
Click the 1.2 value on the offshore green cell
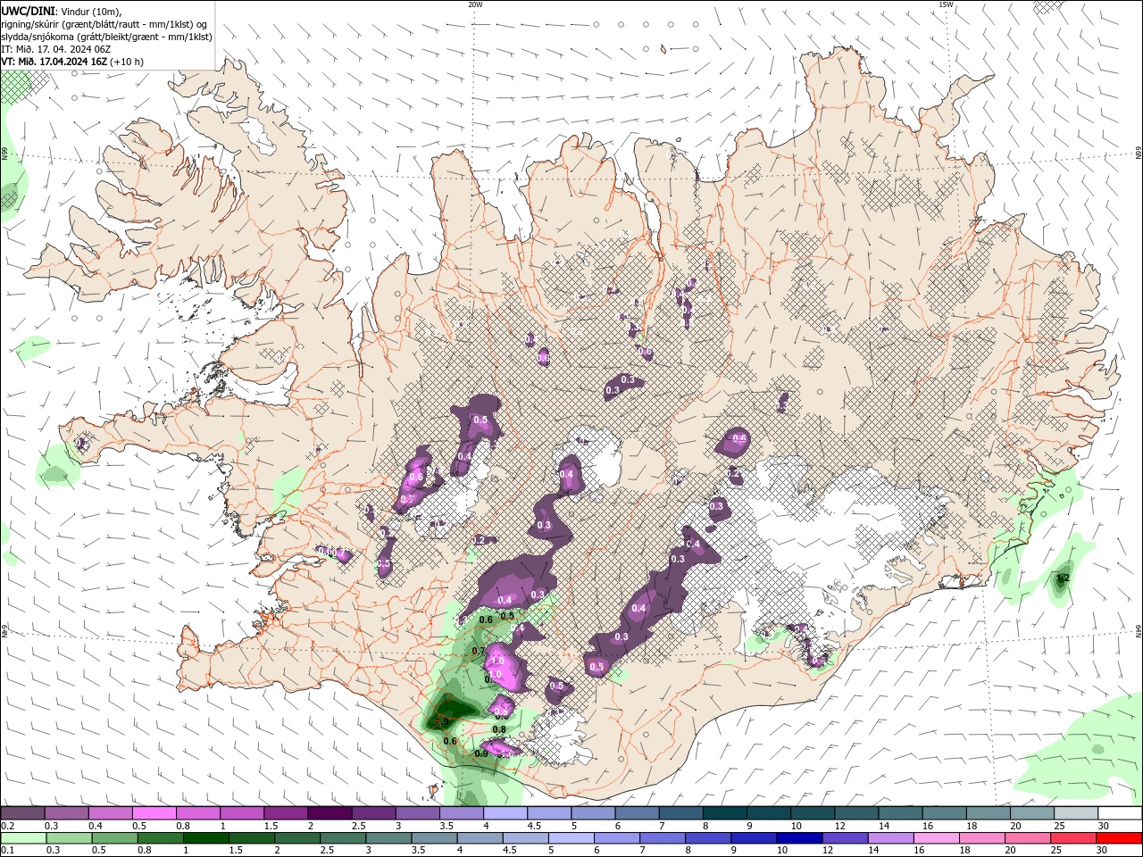1062,578
